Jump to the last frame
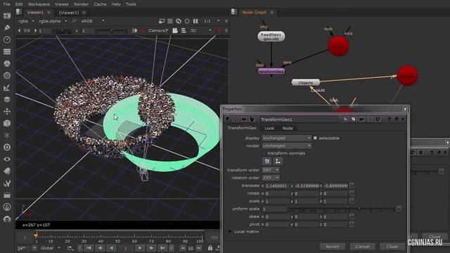This screenshot has height=253, width=450. pos(162,248)
